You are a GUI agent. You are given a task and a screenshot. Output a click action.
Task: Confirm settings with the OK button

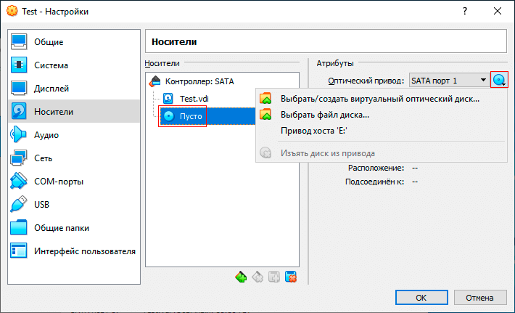[x=421, y=298]
